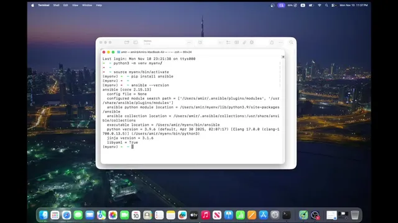Open the Terminal application menu

pos(44,5)
